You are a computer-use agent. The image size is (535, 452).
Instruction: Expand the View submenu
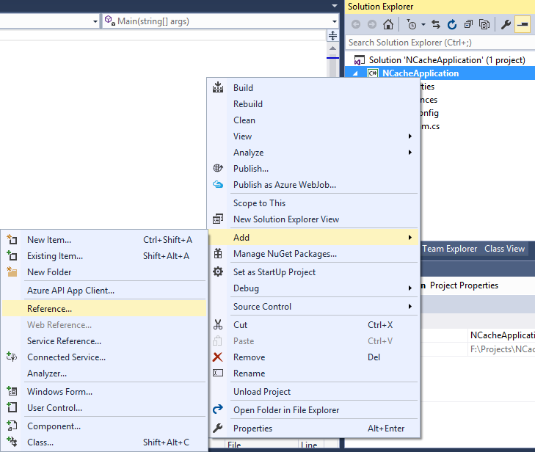coord(410,136)
